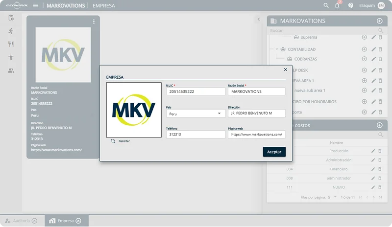
Task: Click the R.U.C input field
Action: tap(196, 91)
